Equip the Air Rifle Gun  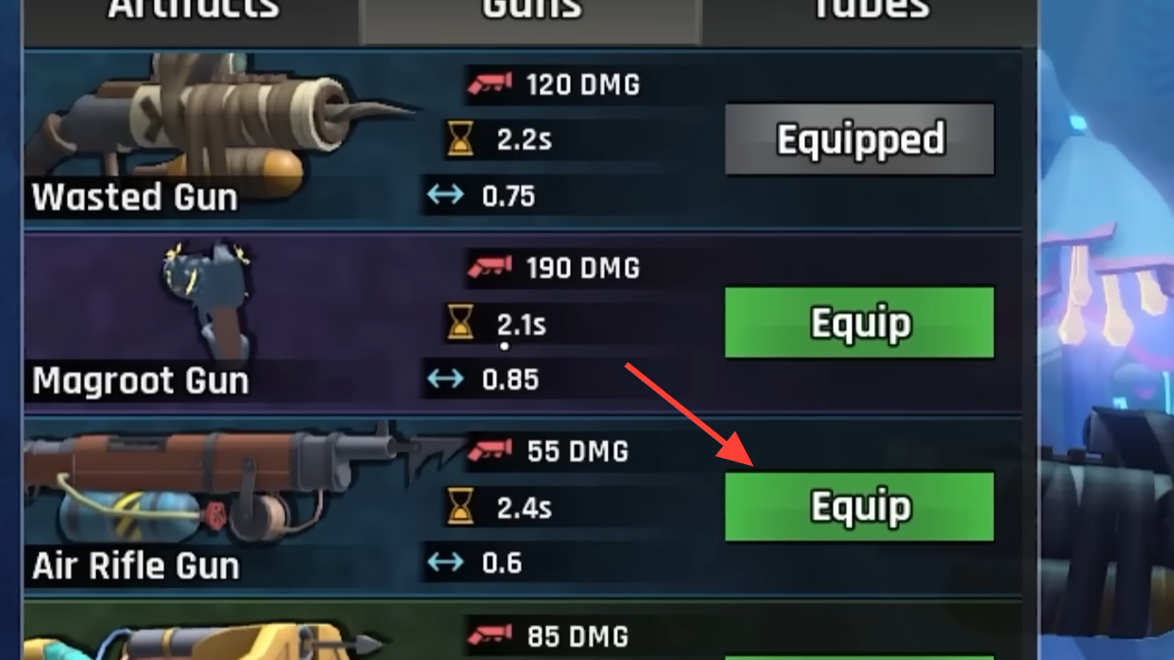click(x=860, y=506)
